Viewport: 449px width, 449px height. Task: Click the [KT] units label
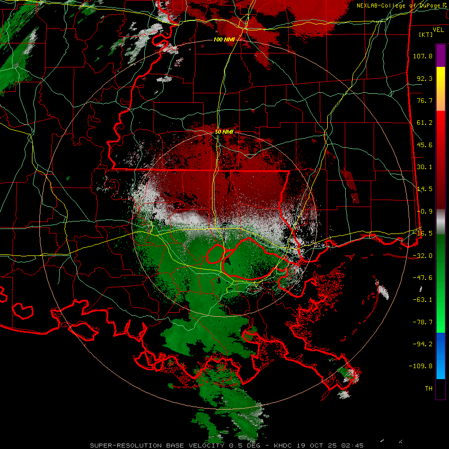pyautogui.click(x=426, y=34)
